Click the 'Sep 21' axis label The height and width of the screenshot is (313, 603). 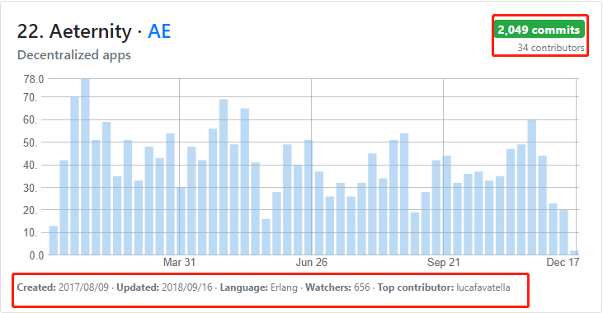[x=444, y=262]
